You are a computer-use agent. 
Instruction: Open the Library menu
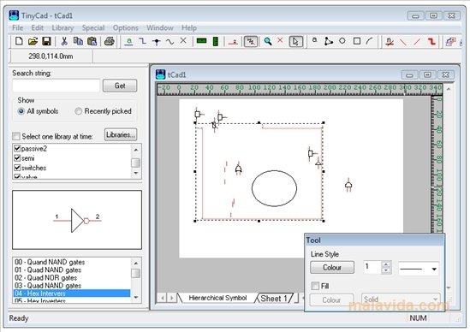click(x=62, y=28)
